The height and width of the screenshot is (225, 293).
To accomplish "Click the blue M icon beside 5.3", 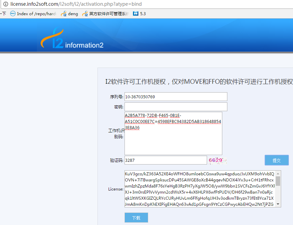I will pos(136,14).
